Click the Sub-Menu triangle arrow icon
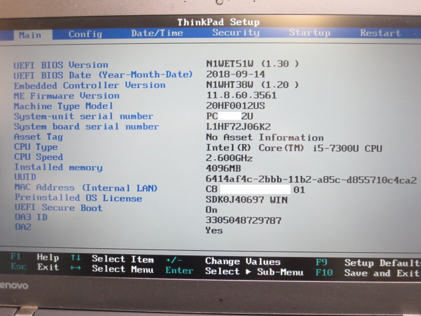The image size is (421, 316). coord(248,272)
